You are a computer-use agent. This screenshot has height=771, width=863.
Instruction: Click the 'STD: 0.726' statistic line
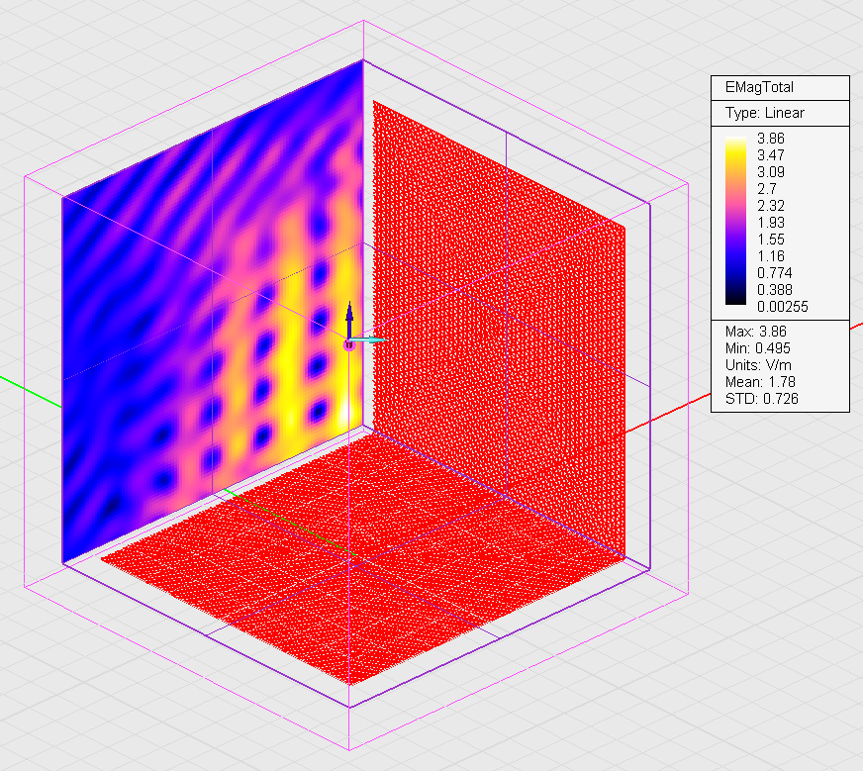click(x=762, y=399)
